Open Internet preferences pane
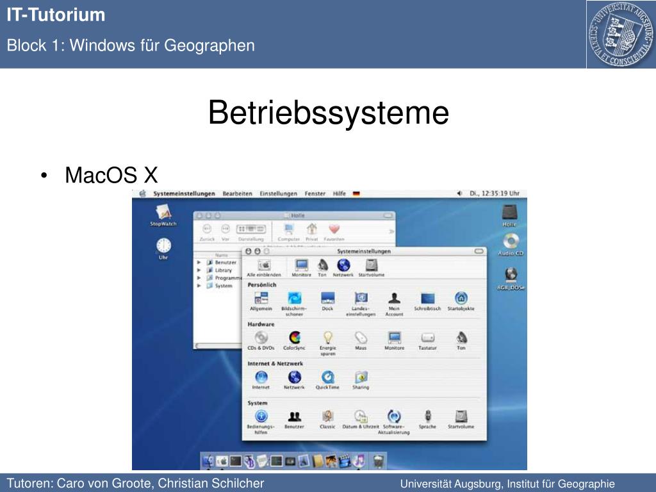656x492 pixels. [x=261, y=381]
